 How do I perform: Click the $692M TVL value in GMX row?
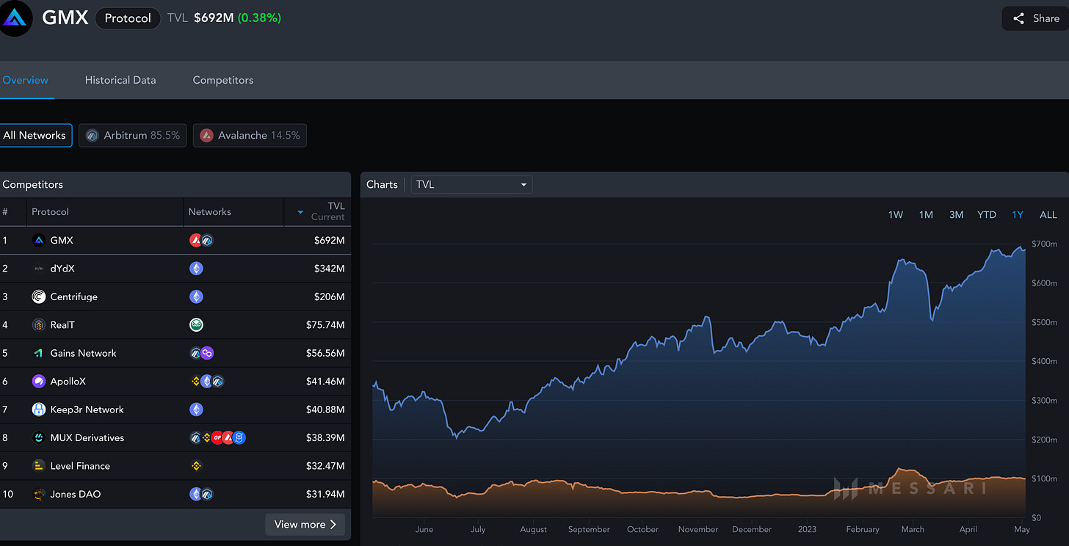pos(329,240)
